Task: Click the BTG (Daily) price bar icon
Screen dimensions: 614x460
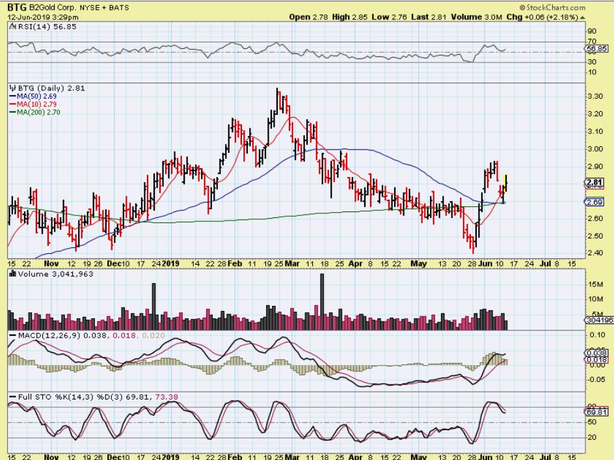Action: coord(11,88)
